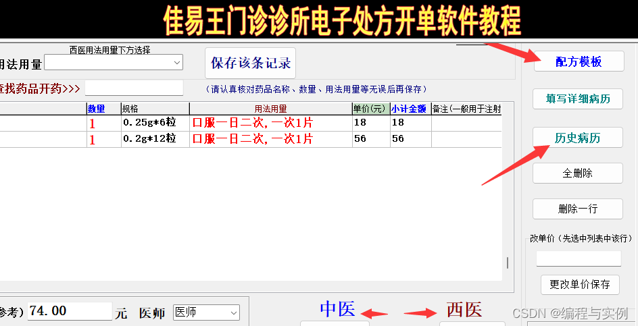Screen dimensions: 638x326
Task: Click the 全删除 button
Action: [578, 173]
